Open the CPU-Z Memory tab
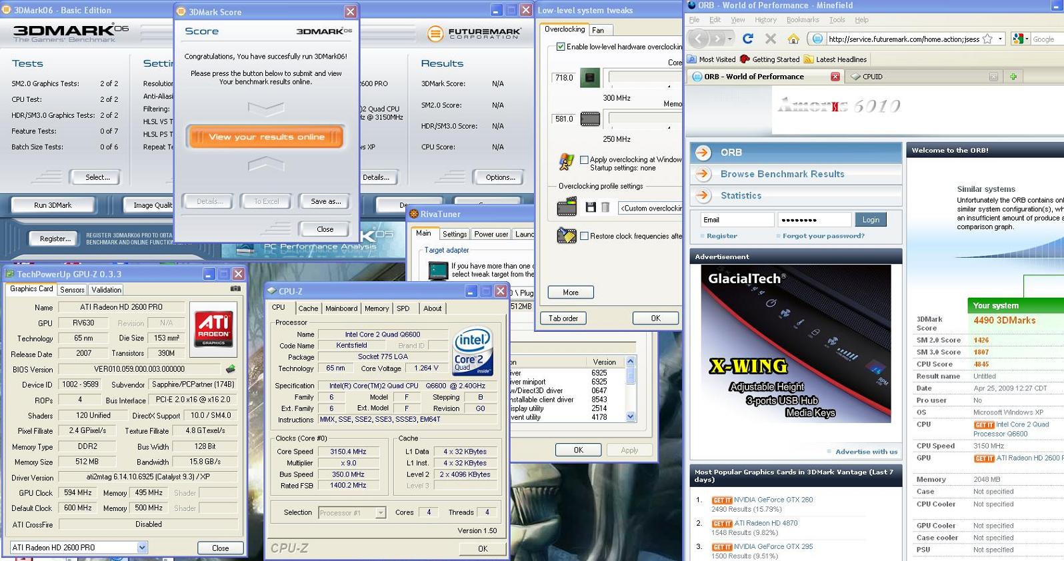 click(x=377, y=308)
